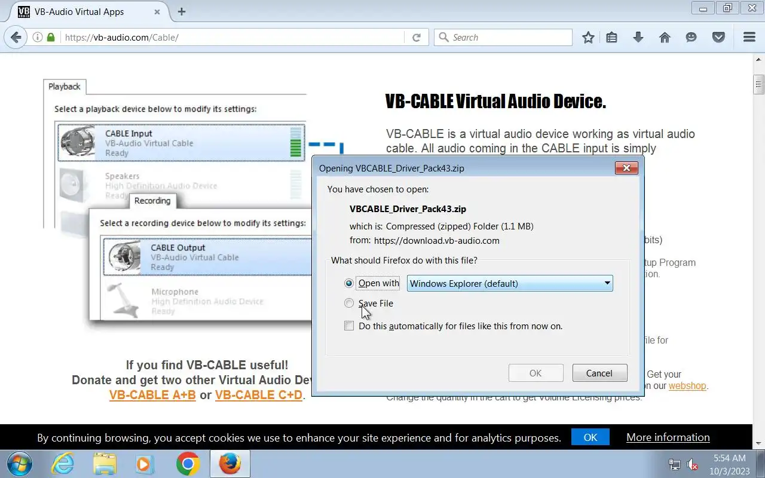The width and height of the screenshot is (765, 478).
Task: Switch to Firefox in the taskbar
Action: (x=229, y=464)
